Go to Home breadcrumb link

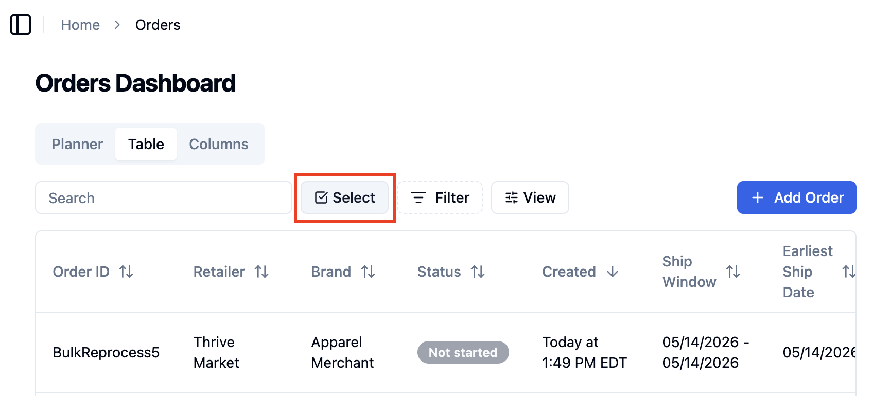coord(80,25)
